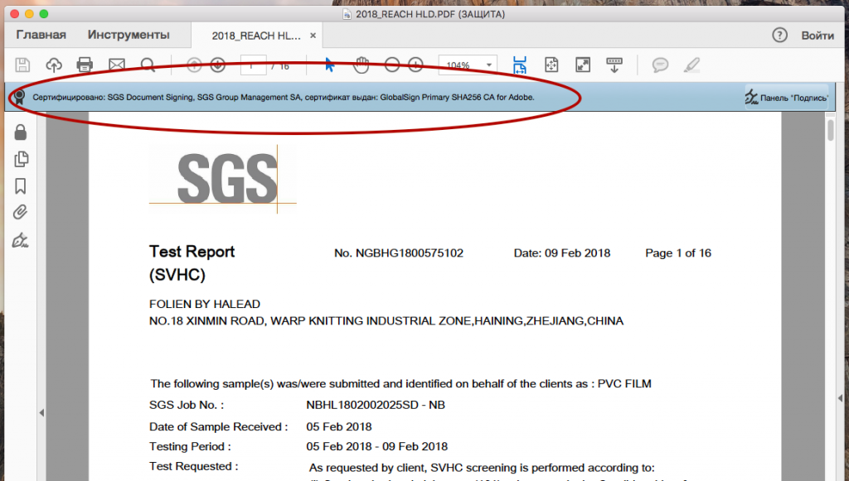Select the arrow selection tool
The width and height of the screenshot is (849, 481).
pos(329,65)
